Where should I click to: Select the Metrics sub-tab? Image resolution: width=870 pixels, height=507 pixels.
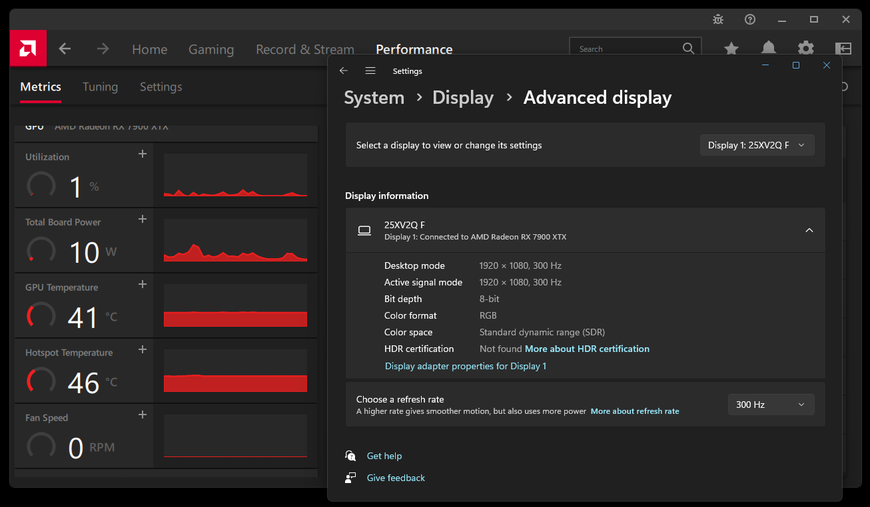coord(41,86)
